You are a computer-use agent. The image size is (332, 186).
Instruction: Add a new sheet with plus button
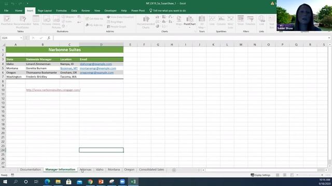tap(174, 170)
